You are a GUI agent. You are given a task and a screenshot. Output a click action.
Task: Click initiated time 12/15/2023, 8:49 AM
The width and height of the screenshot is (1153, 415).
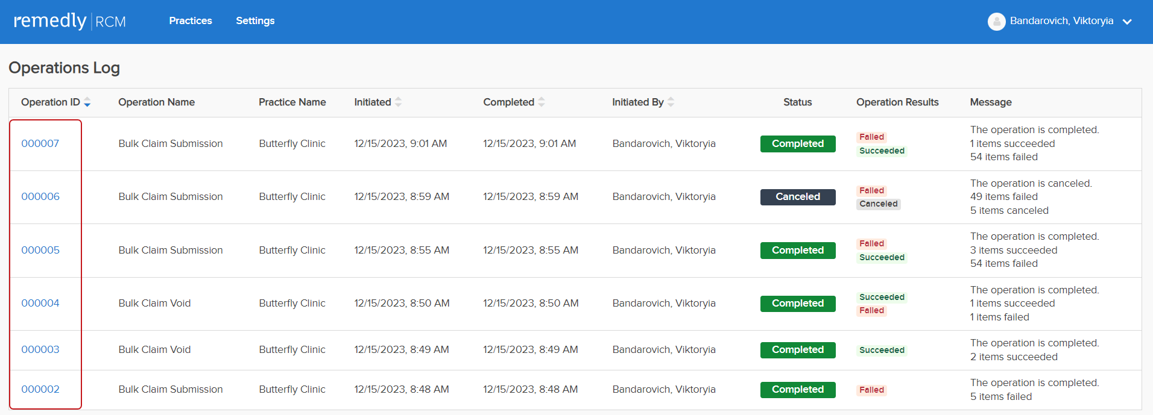tap(402, 349)
